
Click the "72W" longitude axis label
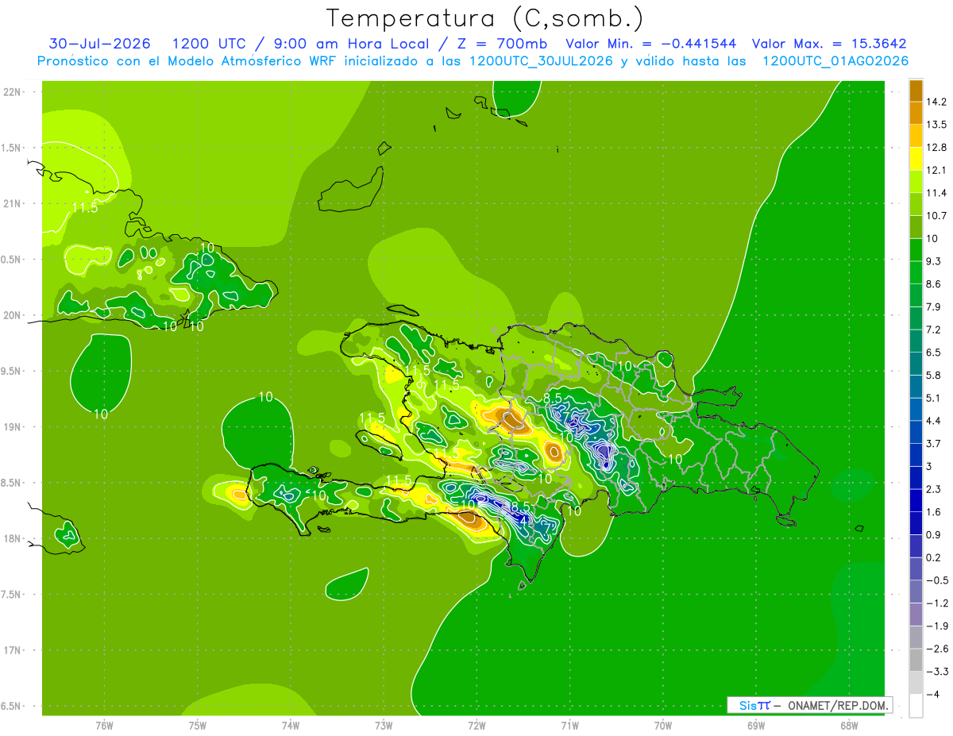(476, 726)
